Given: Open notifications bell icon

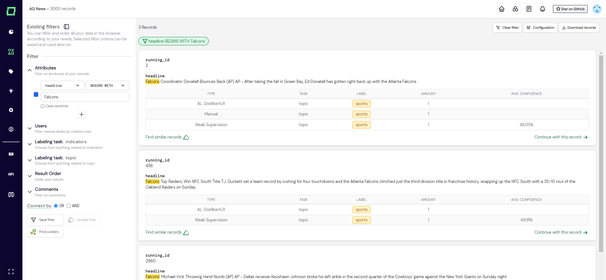Looking at the screenshot, I should pos(543,9).
